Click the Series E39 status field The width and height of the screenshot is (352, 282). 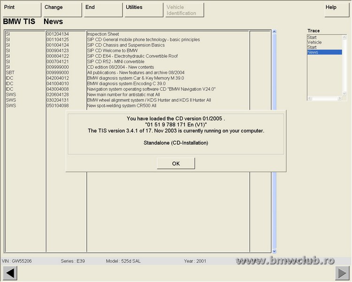point(73,261)
